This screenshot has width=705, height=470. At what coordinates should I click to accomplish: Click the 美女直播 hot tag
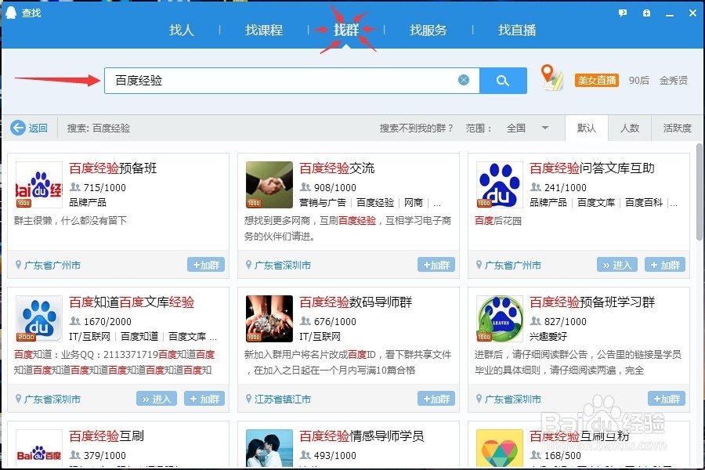[x=597, y=80]
